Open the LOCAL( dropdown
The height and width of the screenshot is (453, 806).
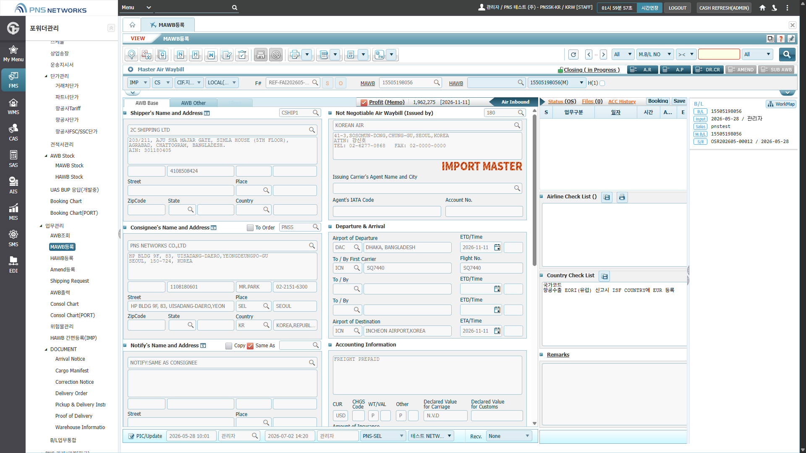(x=222, y=83)
